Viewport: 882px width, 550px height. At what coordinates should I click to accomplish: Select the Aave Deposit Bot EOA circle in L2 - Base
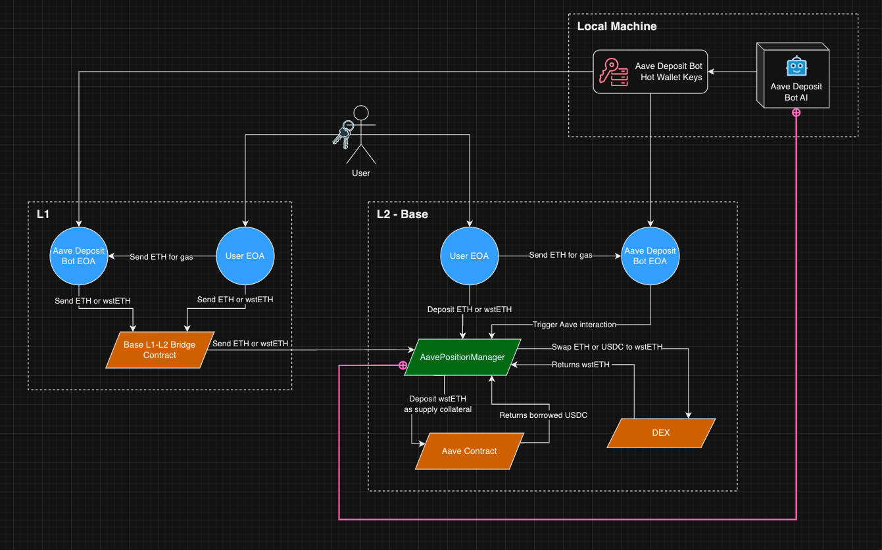(650, 256)
